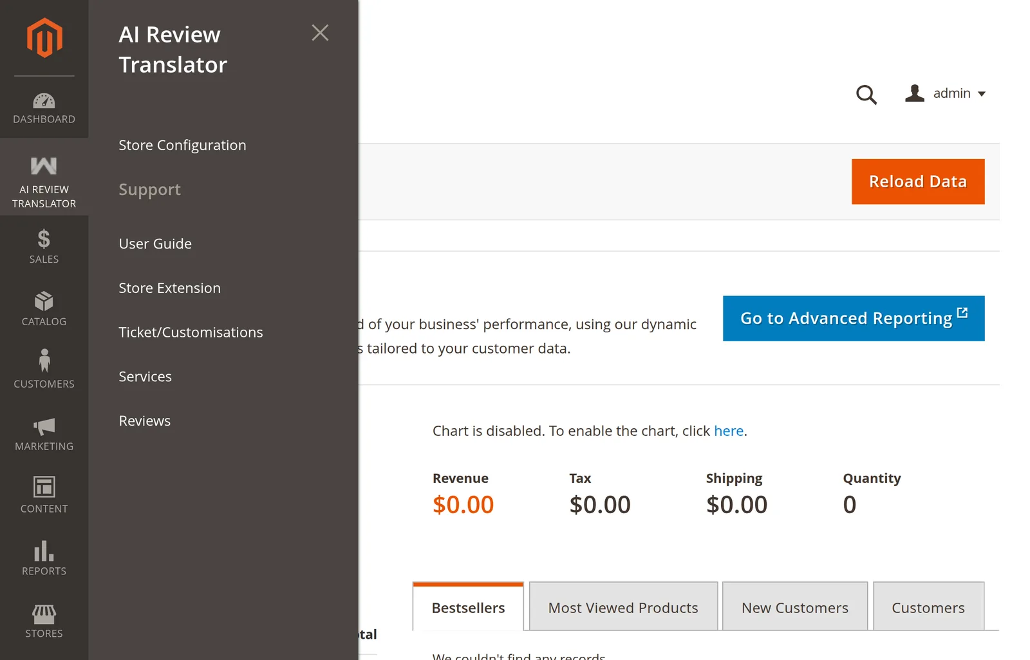Screen dimensions: 1030x660
Task: Switch to the Bestsellers tab
Action: (x=468, y=607)
